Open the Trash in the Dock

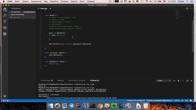coord(145,106)
